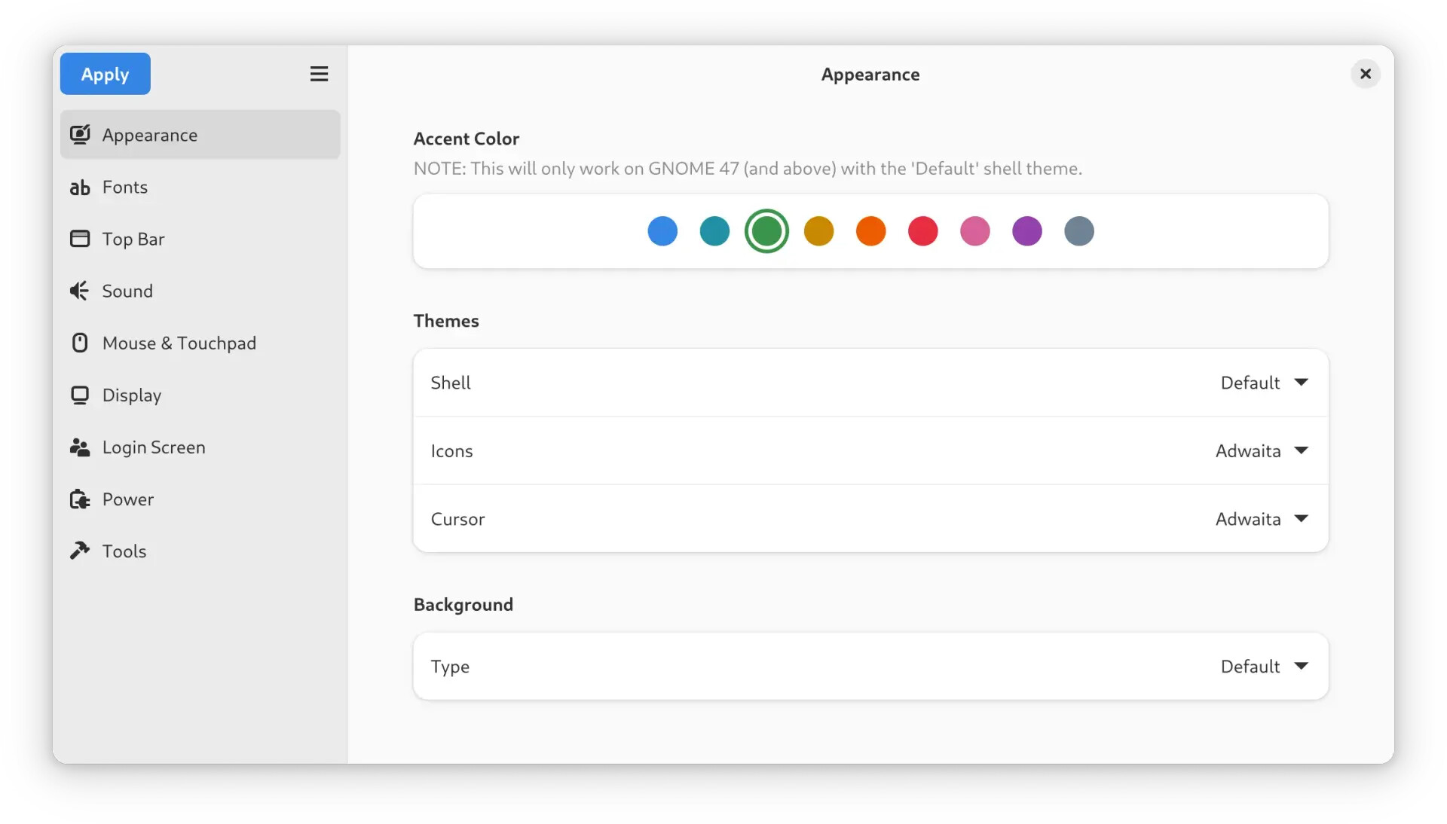Click the Tools hammer icon

coord(80,551)
